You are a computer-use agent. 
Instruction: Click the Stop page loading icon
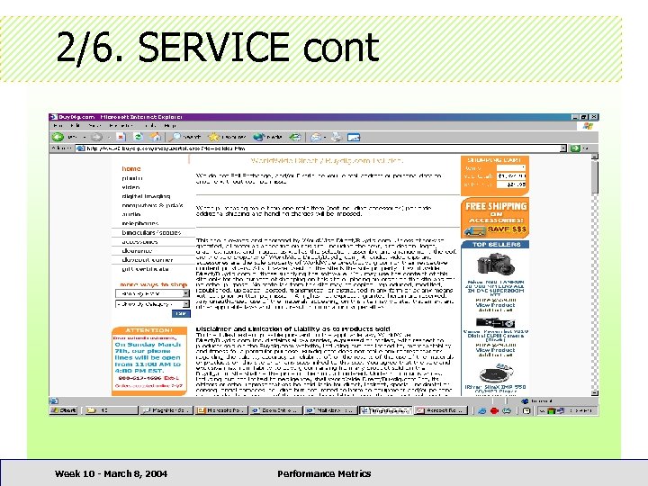pos(121,137)
